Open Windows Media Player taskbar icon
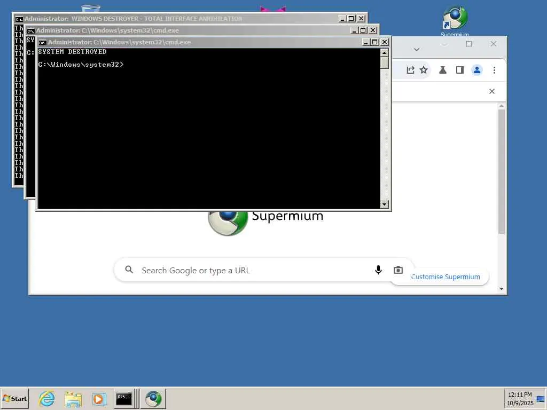 (99, 399)
